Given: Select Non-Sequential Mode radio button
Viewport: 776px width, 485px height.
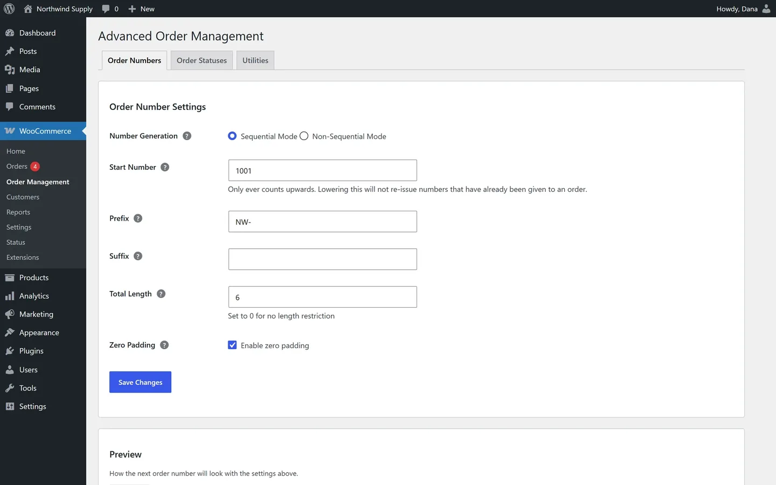Looking at the screenshot, I should point(304,136).
